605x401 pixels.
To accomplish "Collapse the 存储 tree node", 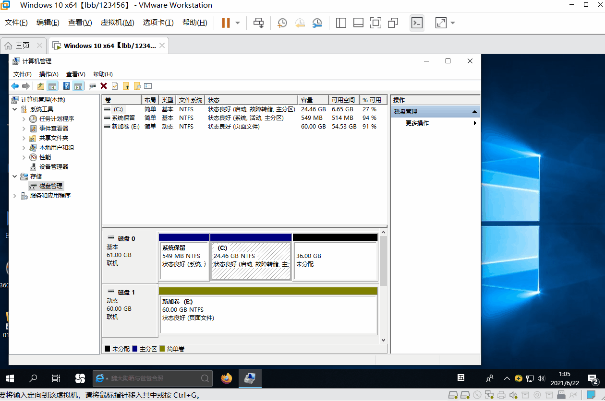I will (x=14, y=177).
